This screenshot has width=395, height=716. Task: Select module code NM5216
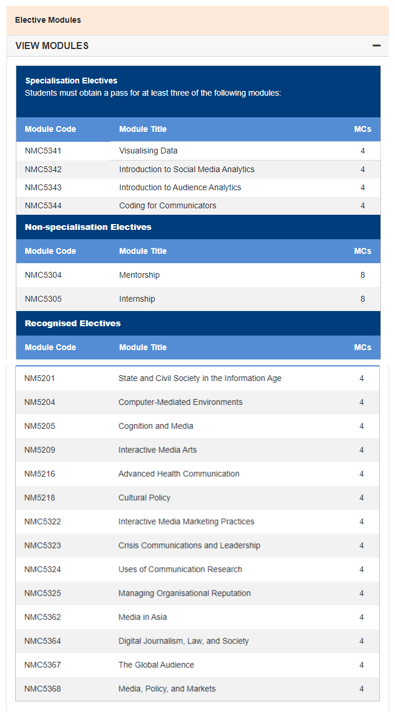click(x=40, y=474)
